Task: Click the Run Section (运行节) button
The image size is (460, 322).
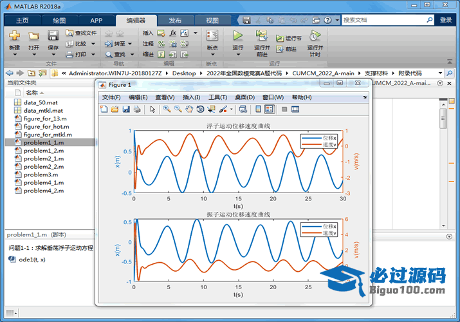Action: tap(289, 38)
